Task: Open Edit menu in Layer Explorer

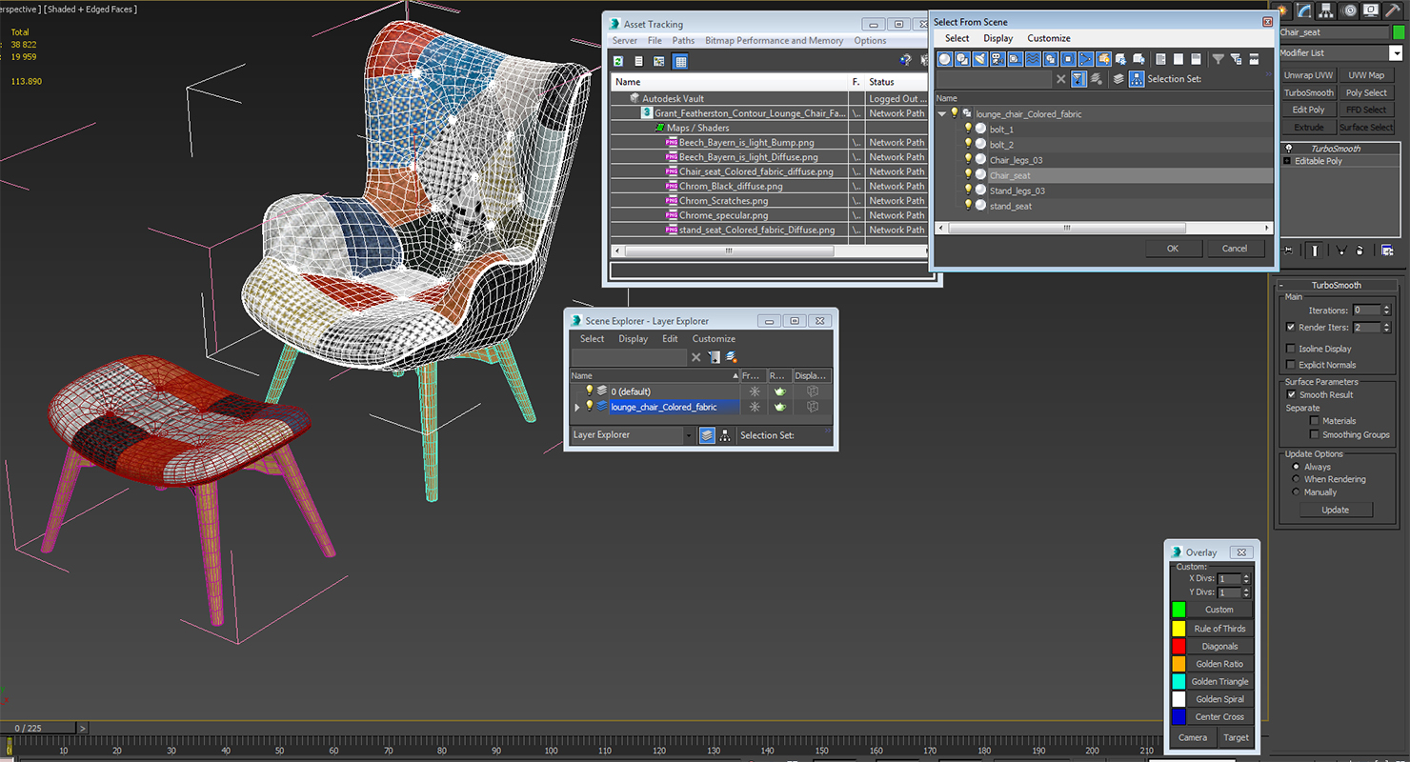Action: coord(671,339)
